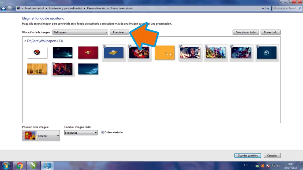
Task: Open the recent pages dropdown beside navigation arrows
Action: (14, 9)
